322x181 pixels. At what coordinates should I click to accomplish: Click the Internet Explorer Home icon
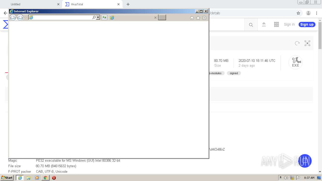192,18
